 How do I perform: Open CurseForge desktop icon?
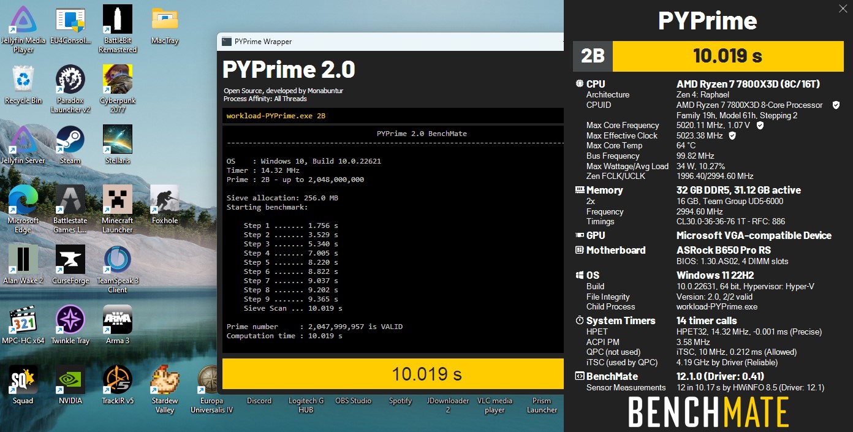tap(70, 265)
